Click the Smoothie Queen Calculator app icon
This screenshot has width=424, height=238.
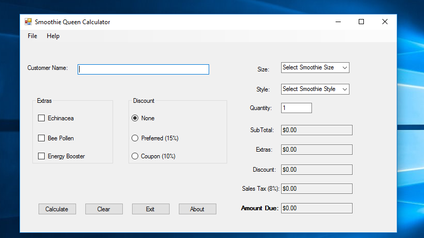click(x=28, y=22)
